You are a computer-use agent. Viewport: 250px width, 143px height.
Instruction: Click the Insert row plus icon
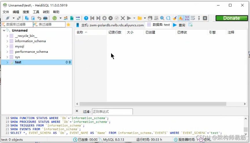click(x=104, y=18)
